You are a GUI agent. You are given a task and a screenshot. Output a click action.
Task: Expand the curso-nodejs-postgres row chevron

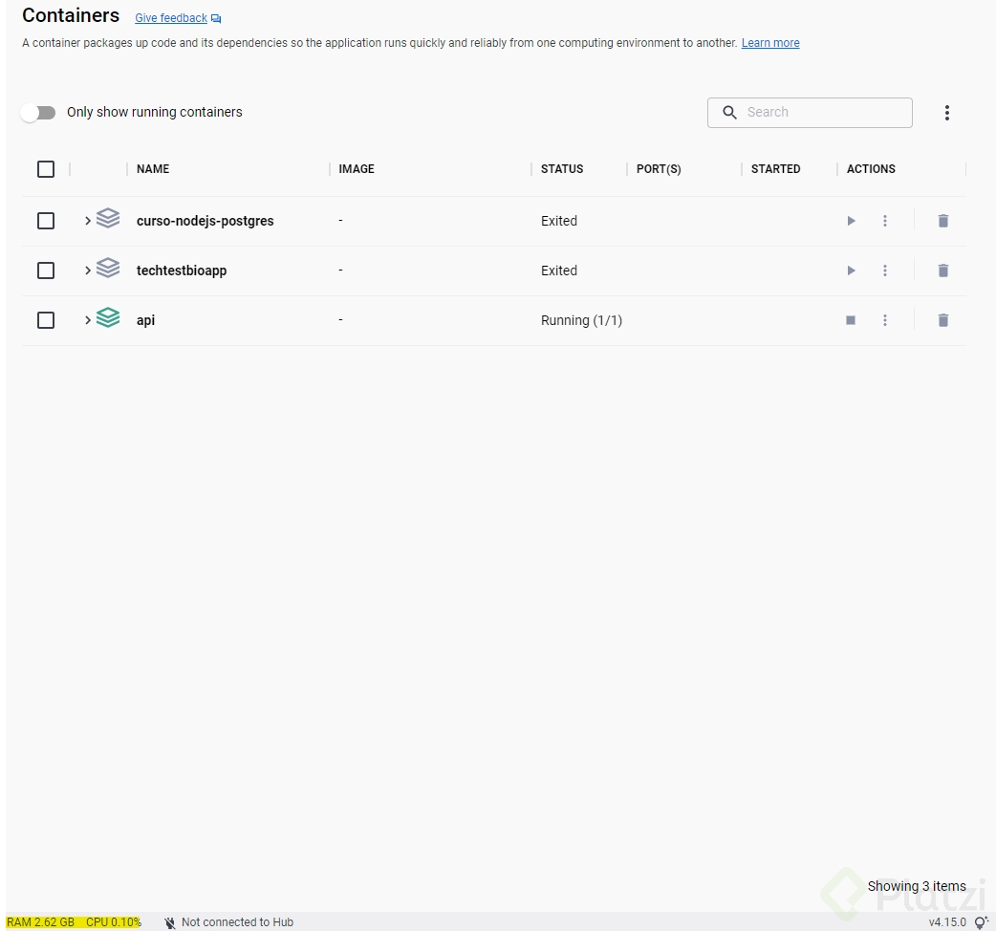coord(88,221)
